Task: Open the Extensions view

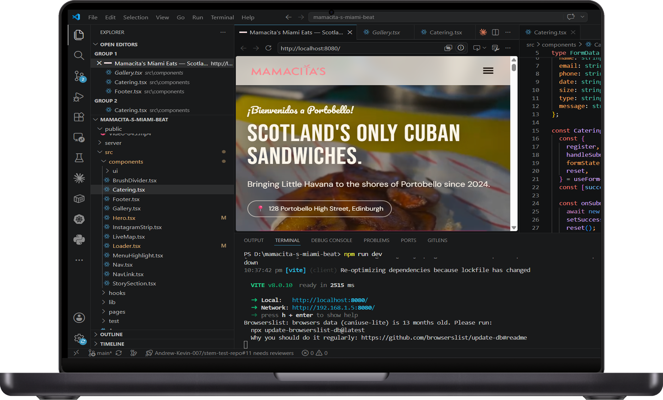Action: point(79,117)
